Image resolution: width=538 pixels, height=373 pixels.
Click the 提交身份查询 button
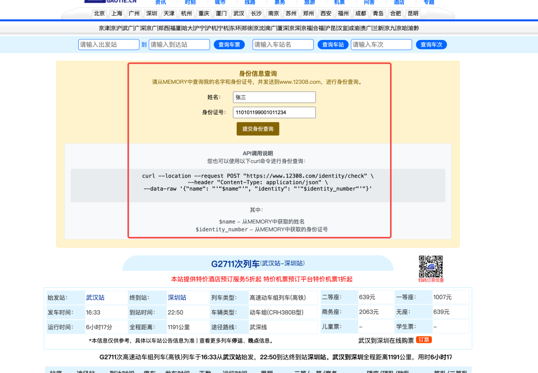[x=258, y=129]
